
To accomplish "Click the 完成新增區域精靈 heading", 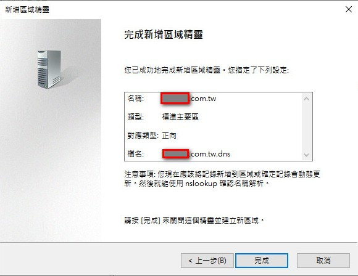I will point(164,34).
